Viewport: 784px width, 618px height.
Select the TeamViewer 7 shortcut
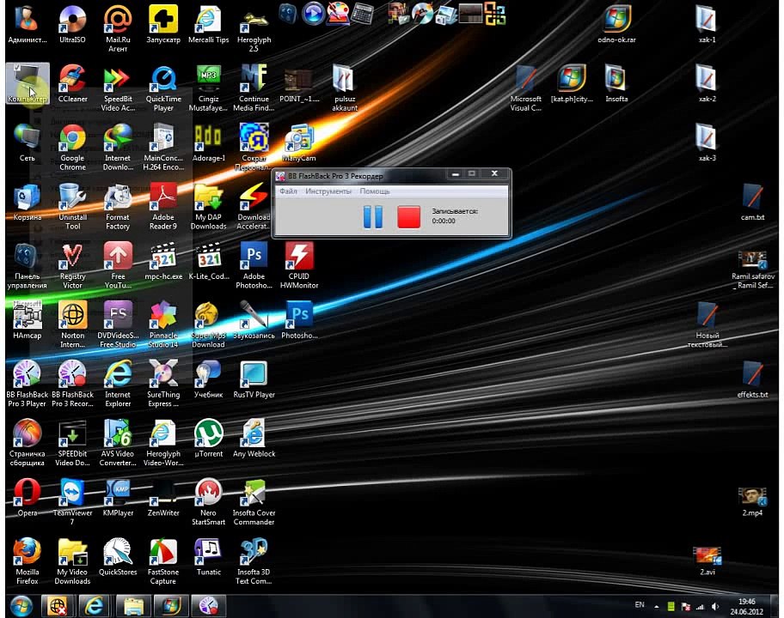[x=72, y=502]
